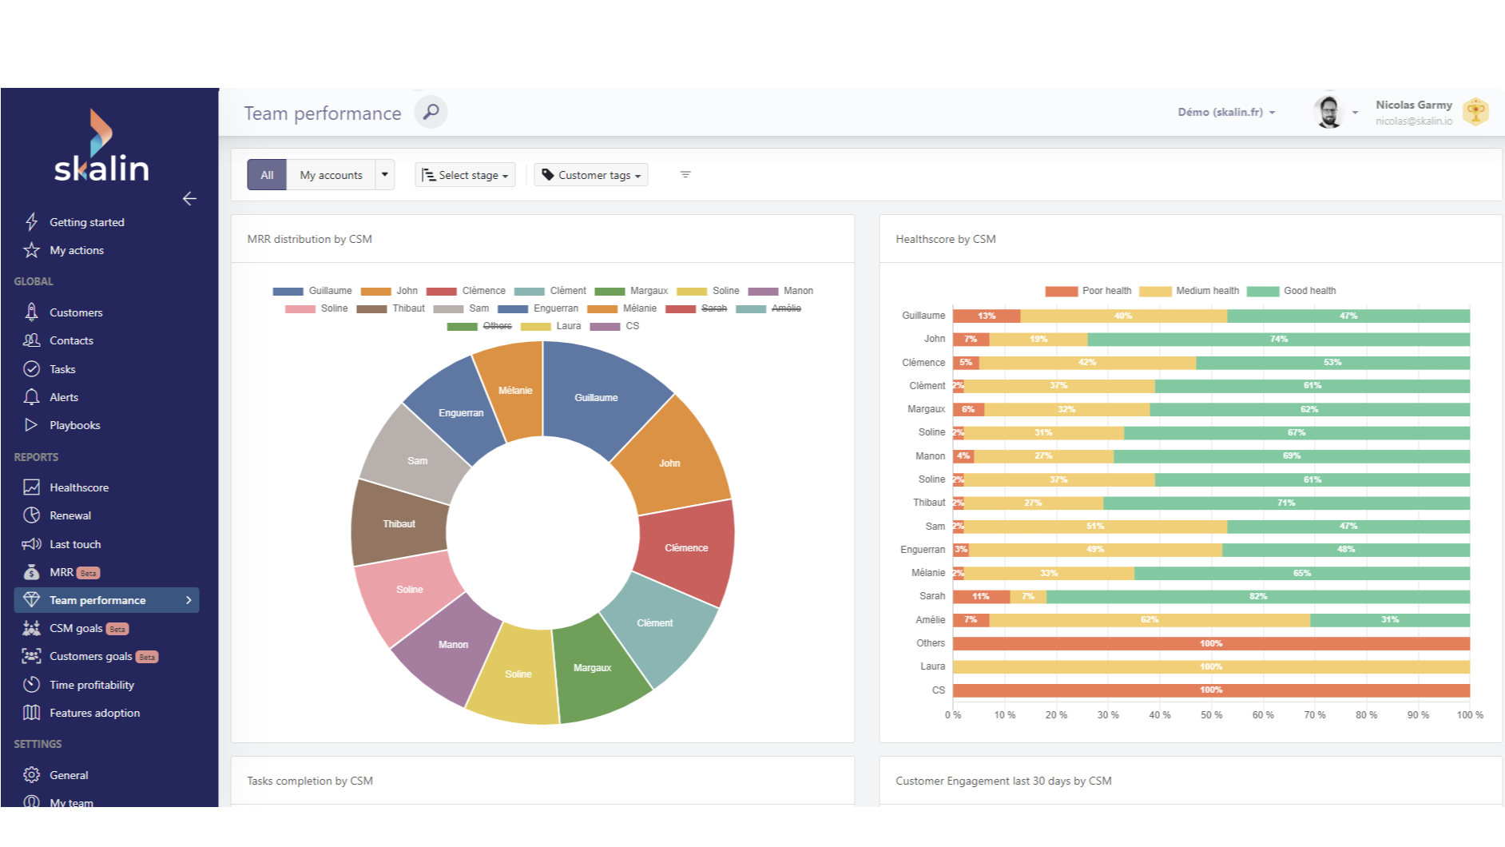This screenshot has width=1505, height=847.
Task: Select the All accounts filter button
Action: (267, 175)
